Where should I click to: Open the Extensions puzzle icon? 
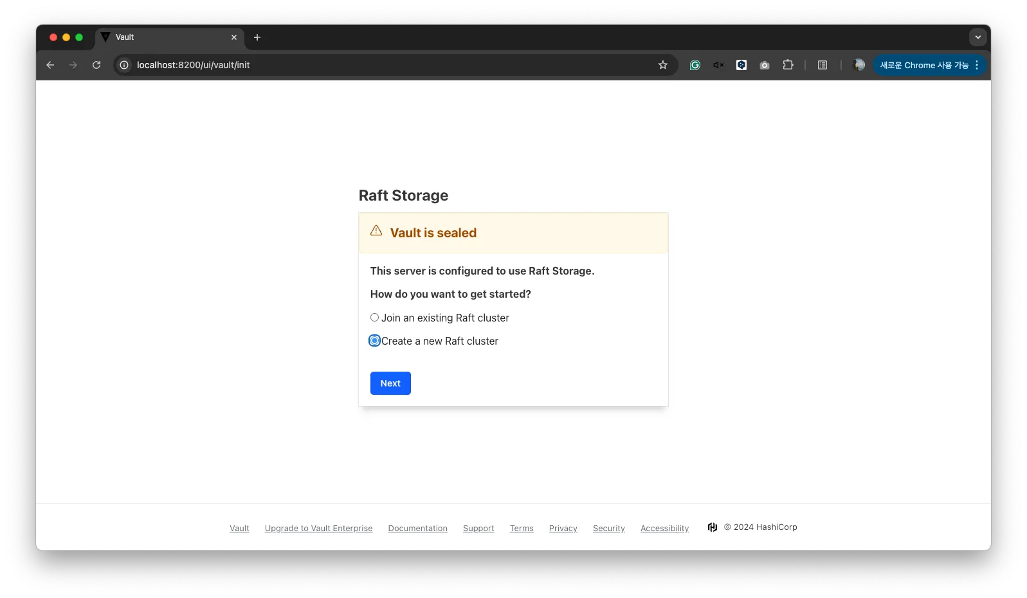tap(788, 65)
